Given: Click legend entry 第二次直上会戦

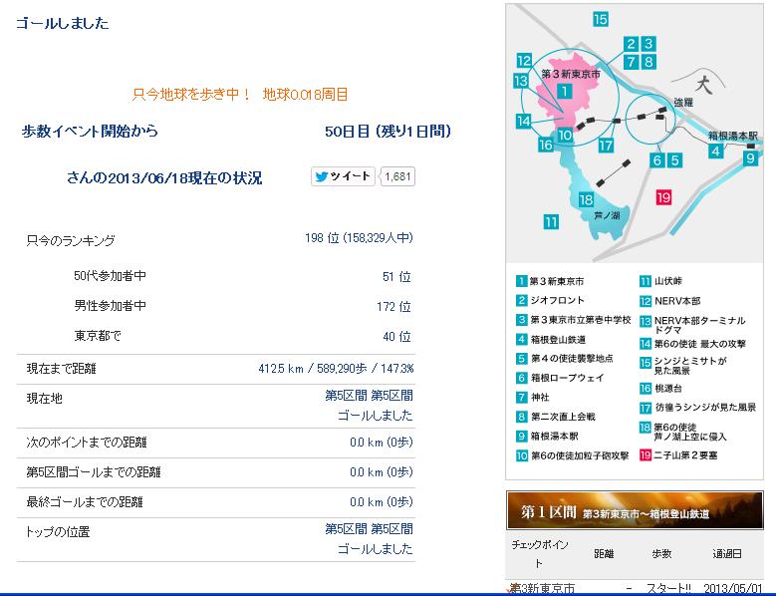Looking at the screenshot, I should click(x=556, y=417).
